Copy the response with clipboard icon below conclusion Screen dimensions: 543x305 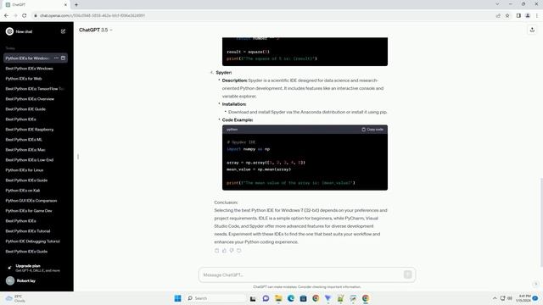pos(217,251)
